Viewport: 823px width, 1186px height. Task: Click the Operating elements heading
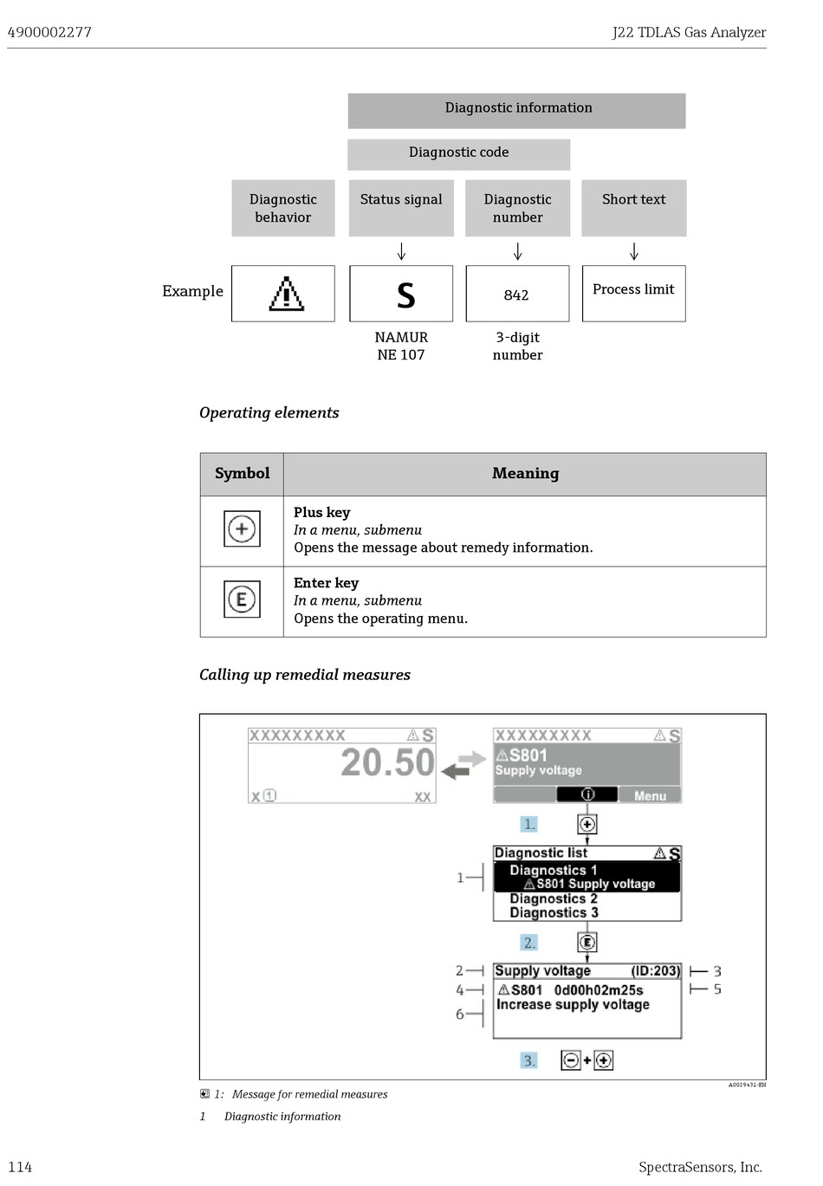coord(269,412)
